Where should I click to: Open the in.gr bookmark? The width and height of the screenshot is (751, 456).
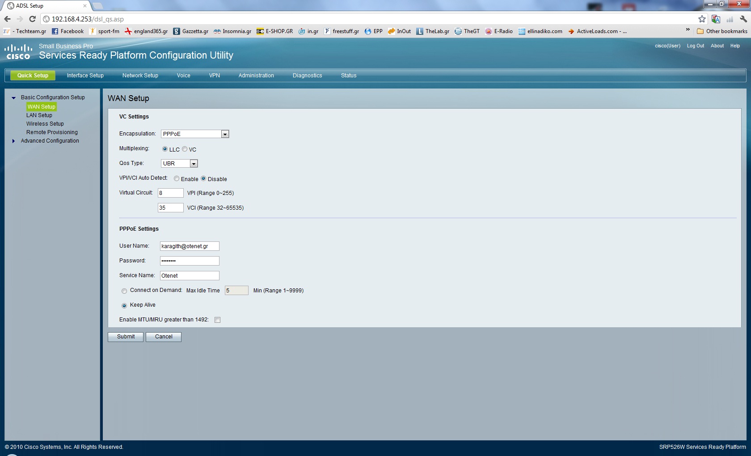coord(308,31)
